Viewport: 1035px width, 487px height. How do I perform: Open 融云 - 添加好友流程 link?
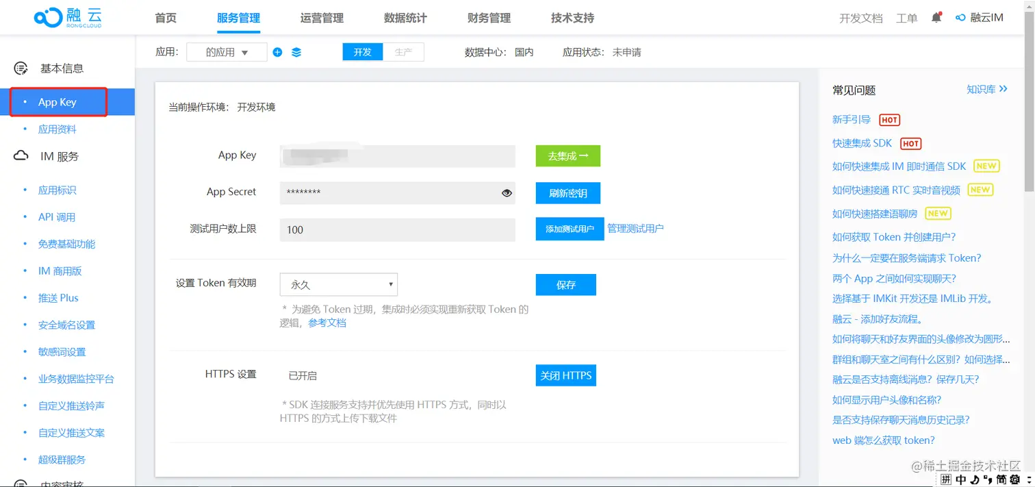coord(878,319)
